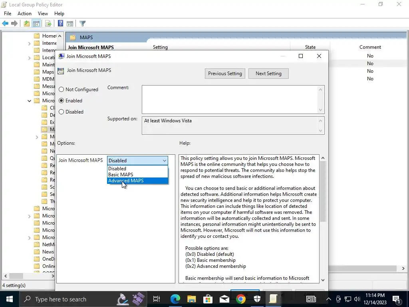This screenshot has width=409, height=307.
Task: Click the Help text scroll down arrow
Action: tap(323, 280)
